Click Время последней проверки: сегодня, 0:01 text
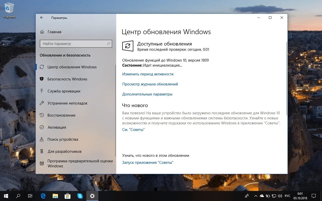 [173, 49]
